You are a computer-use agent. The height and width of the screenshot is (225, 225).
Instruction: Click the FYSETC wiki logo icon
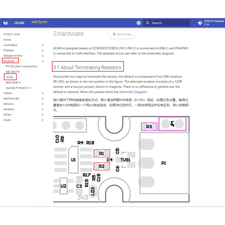(6, 23)
